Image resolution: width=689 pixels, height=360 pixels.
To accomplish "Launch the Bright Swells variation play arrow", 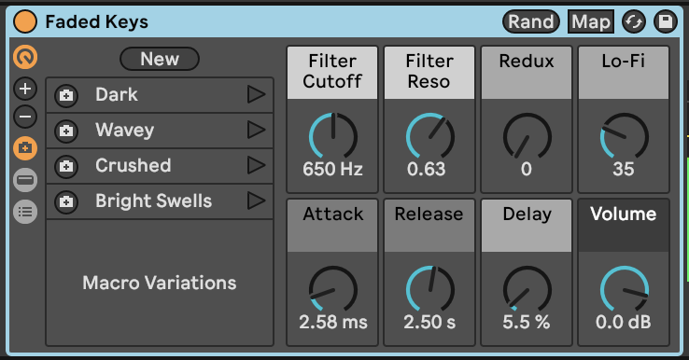I will pos(256,201).
